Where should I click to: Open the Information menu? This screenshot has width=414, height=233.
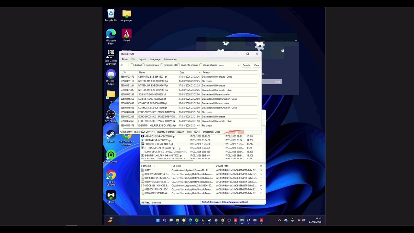point(170,60)
